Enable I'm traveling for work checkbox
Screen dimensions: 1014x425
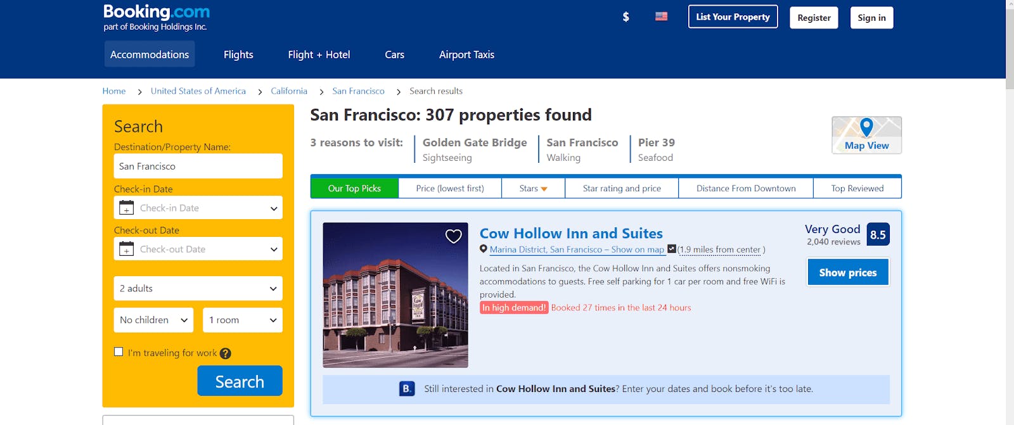(x=119, y=352)
